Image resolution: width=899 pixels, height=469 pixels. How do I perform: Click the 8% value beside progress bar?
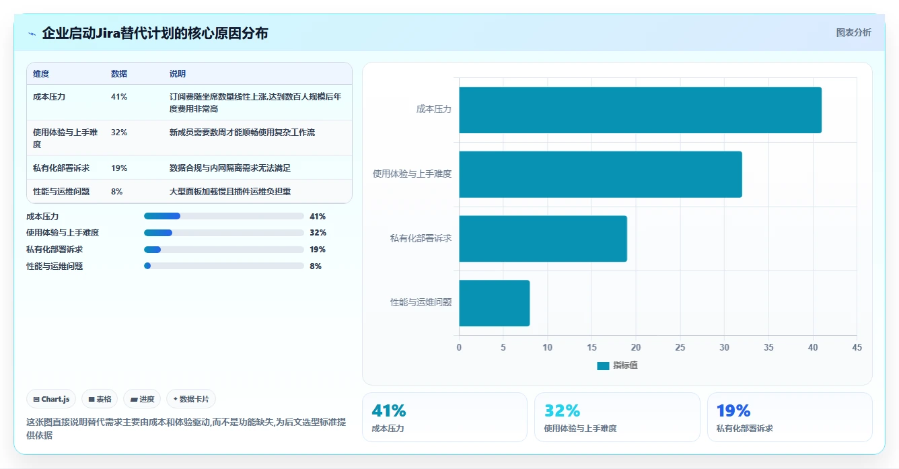point(316,266)
